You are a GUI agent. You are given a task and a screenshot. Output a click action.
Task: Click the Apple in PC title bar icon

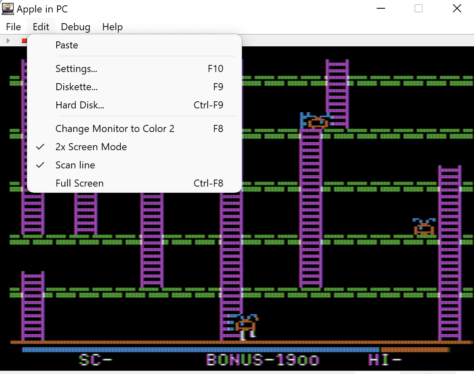coord(8,9)
